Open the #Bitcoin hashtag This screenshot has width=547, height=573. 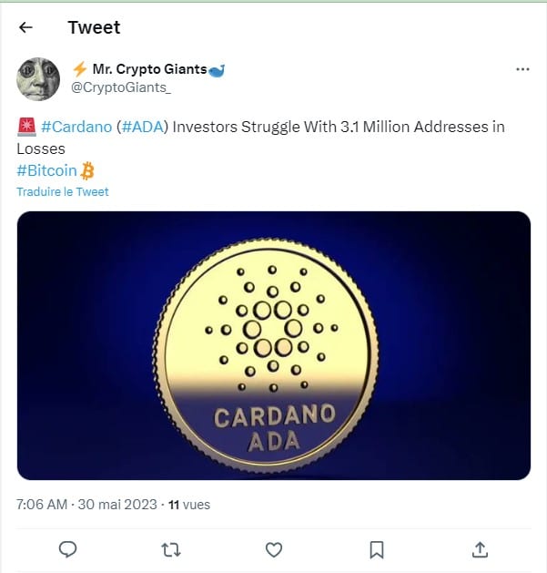(x=46, y=170)
